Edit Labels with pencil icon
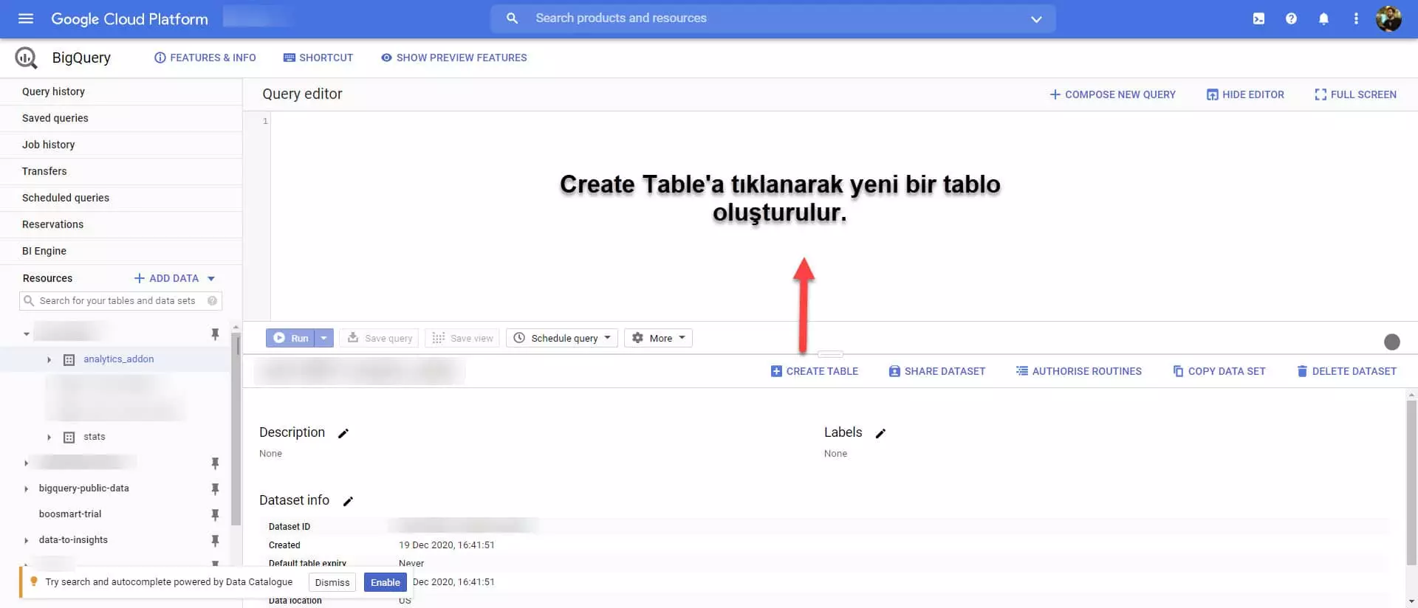This screenshot has height=608, width=1418. coord(880,433)
